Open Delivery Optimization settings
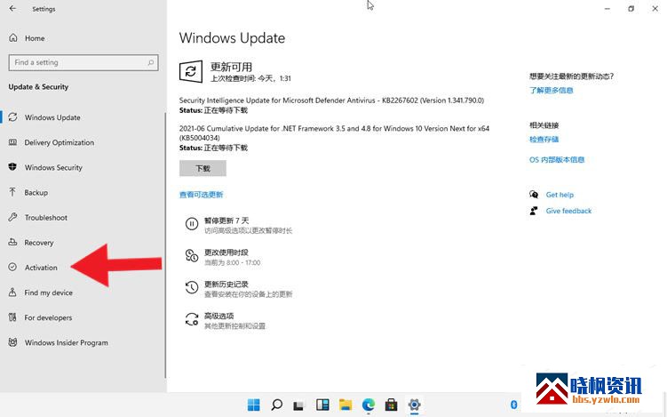The image size is (667, 417). click(x=60, y=142)
